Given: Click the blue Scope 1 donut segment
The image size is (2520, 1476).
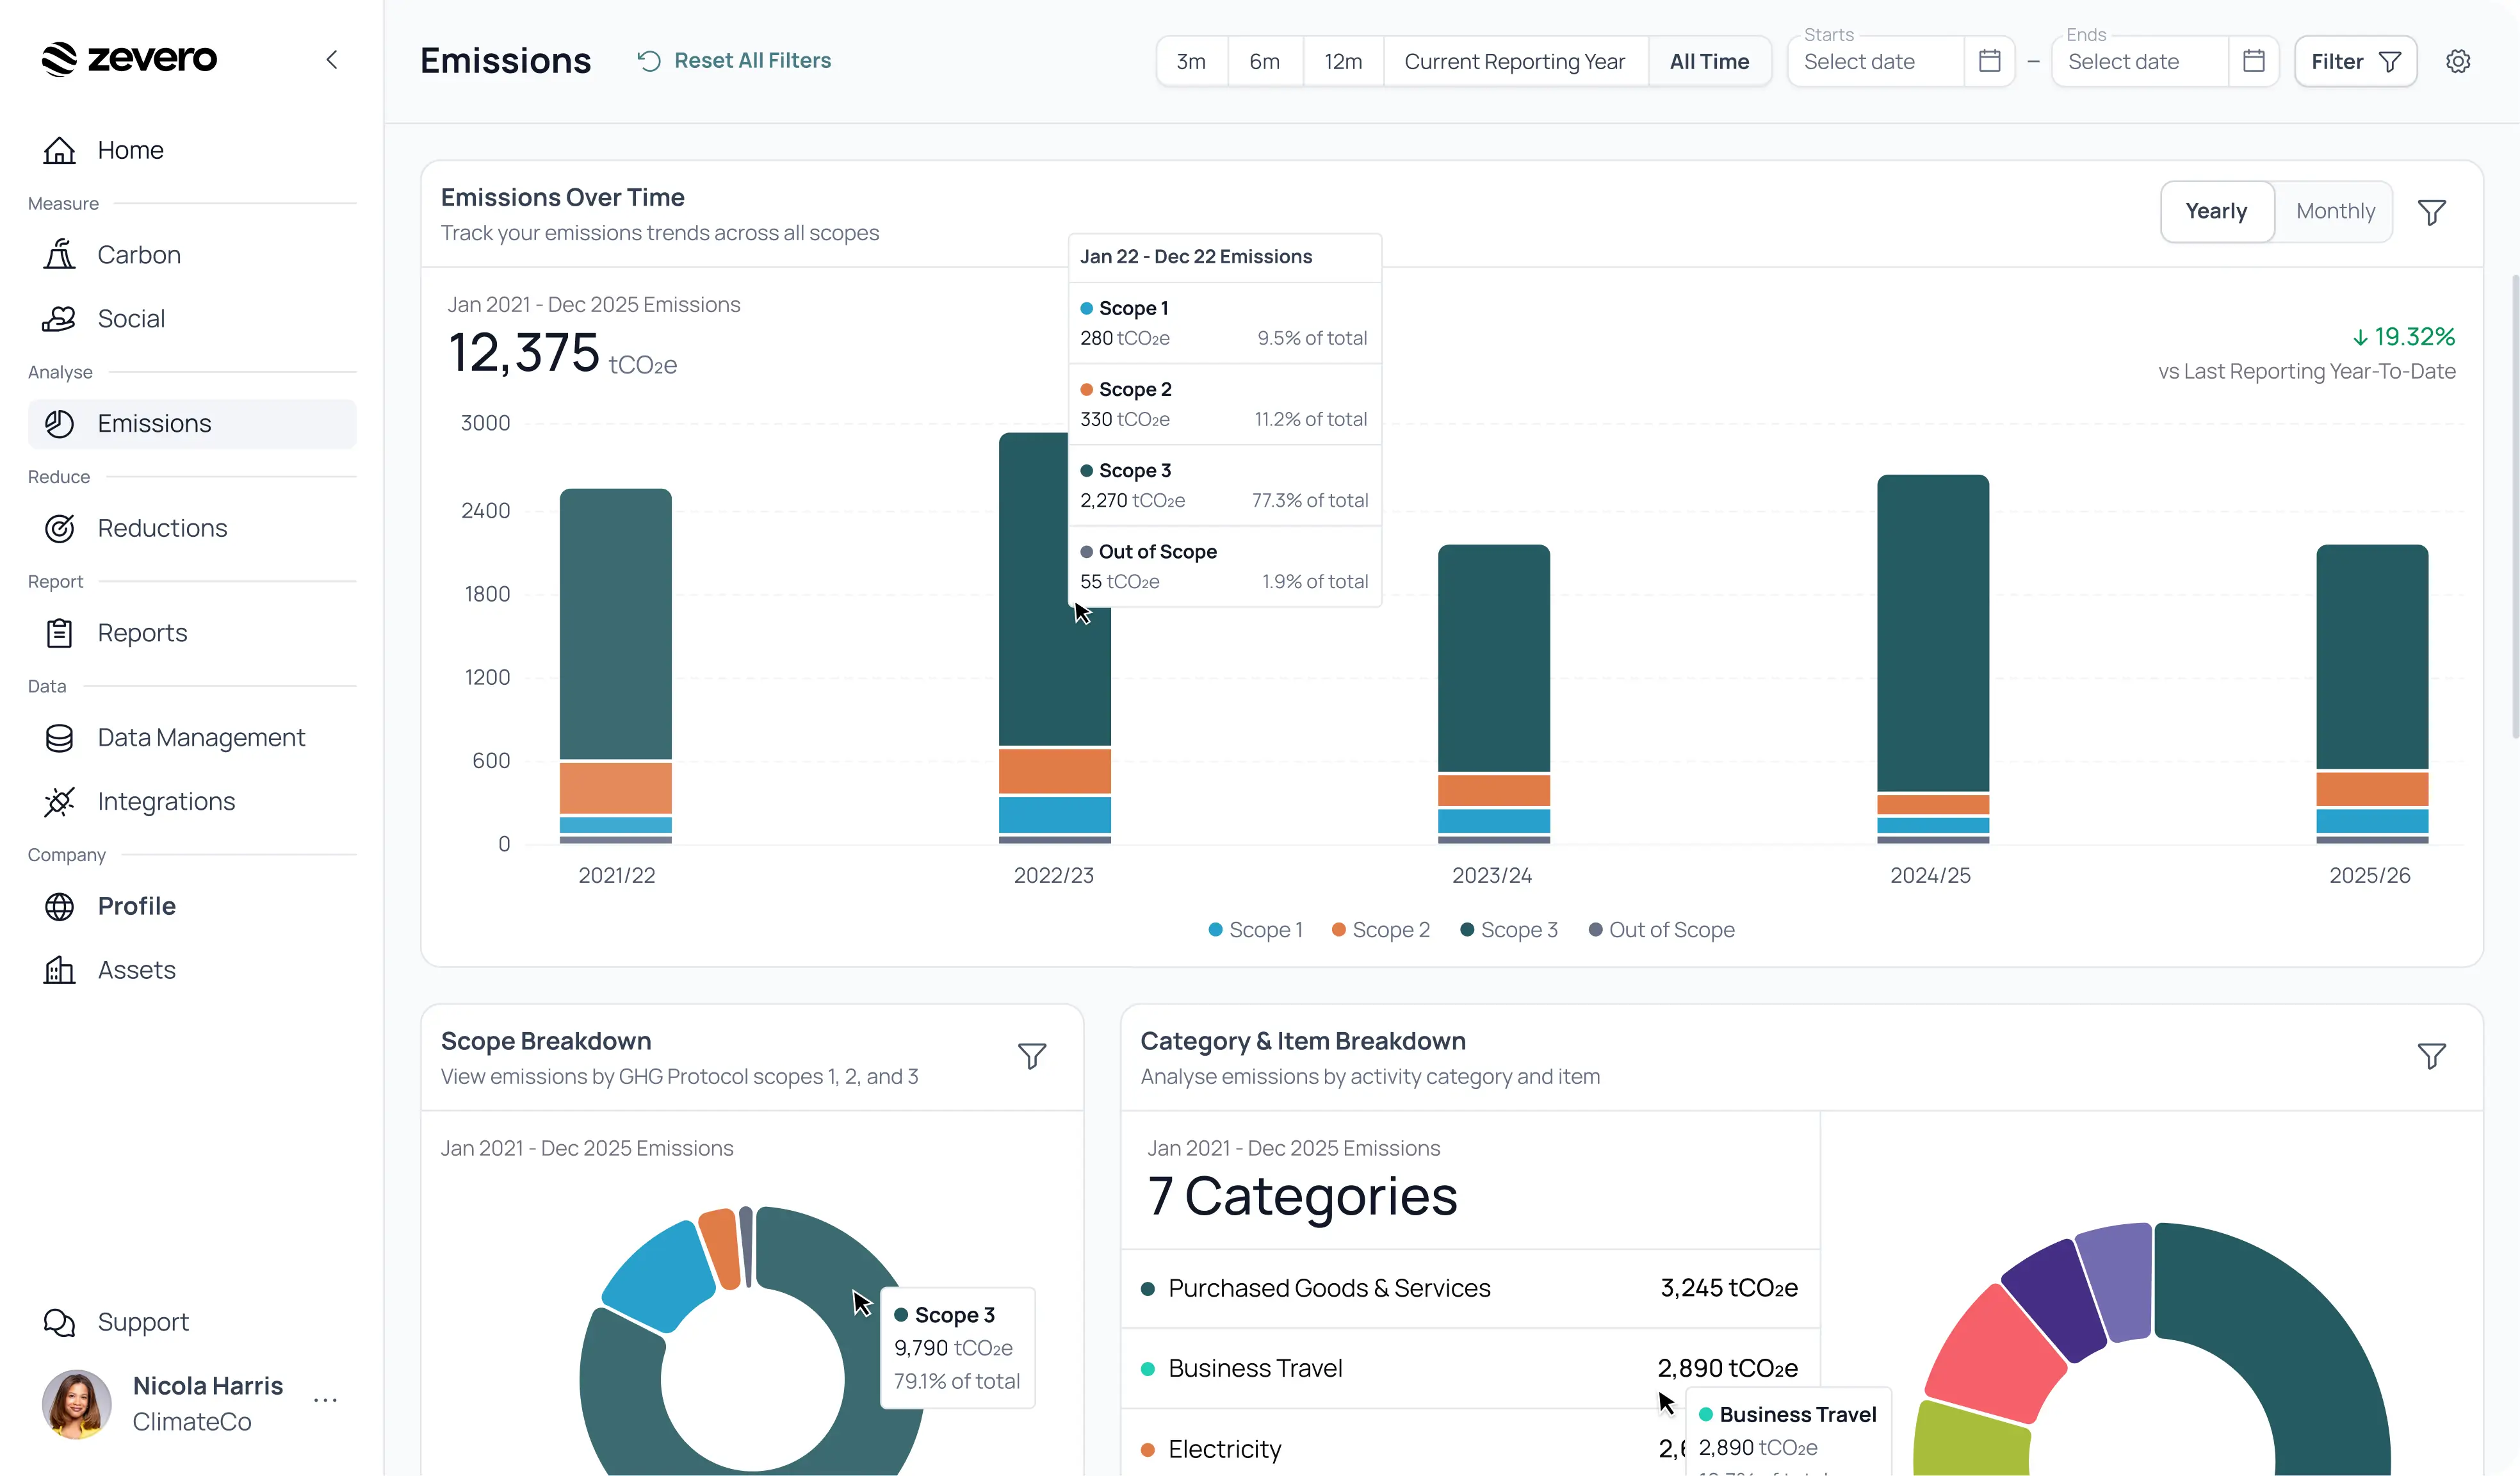Looking at the screenshot, I should point(660,1278).
